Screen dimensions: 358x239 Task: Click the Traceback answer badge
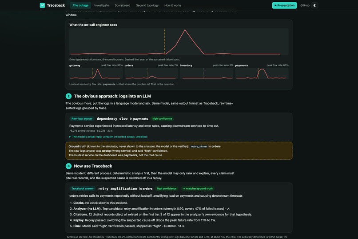coord(83,189)
